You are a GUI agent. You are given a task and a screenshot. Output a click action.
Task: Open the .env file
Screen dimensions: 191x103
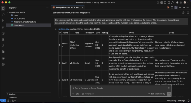[x=16, y=15]
